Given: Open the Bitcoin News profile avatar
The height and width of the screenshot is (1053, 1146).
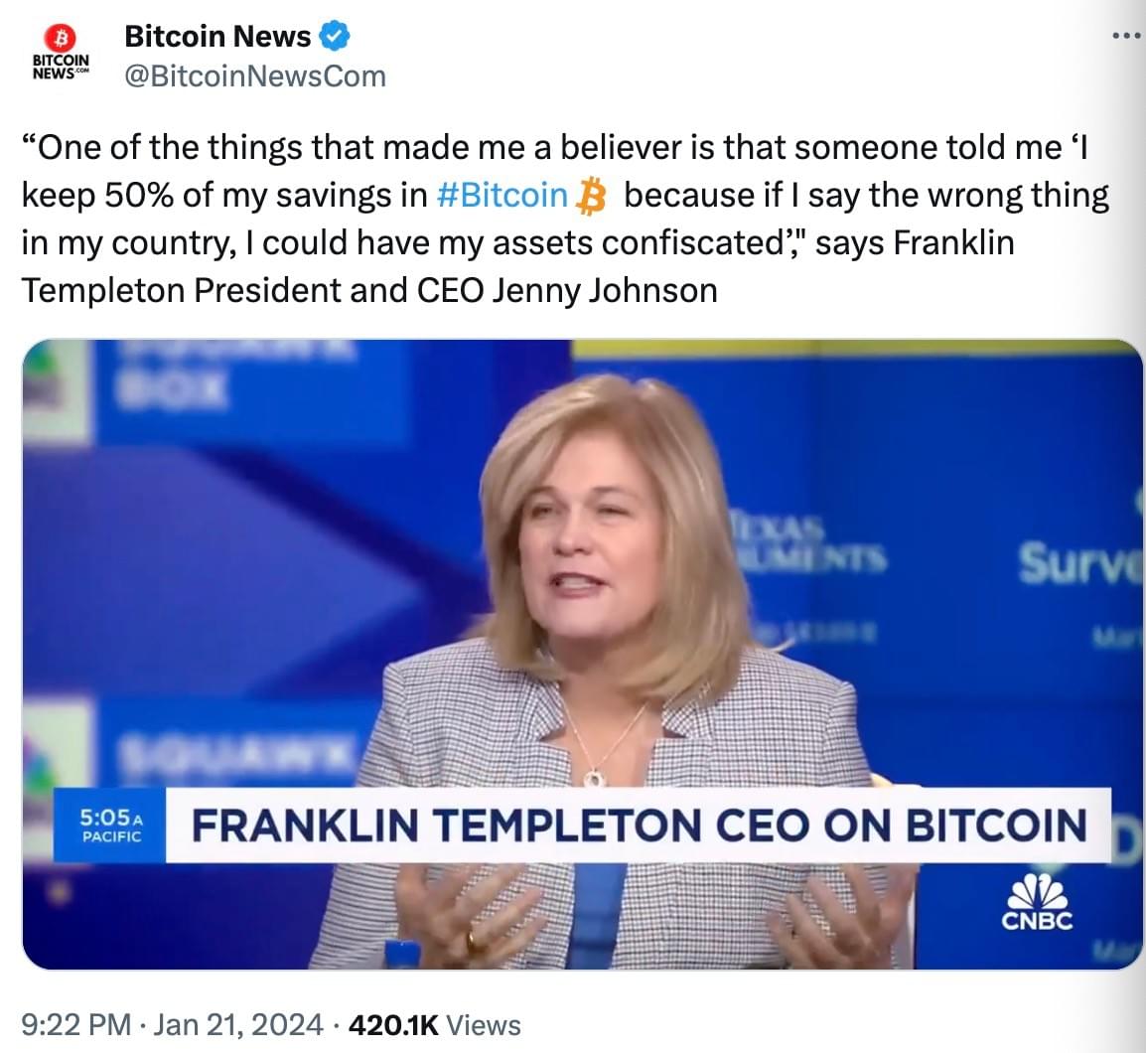Looking at the screenshot, I should click(61, 52).
